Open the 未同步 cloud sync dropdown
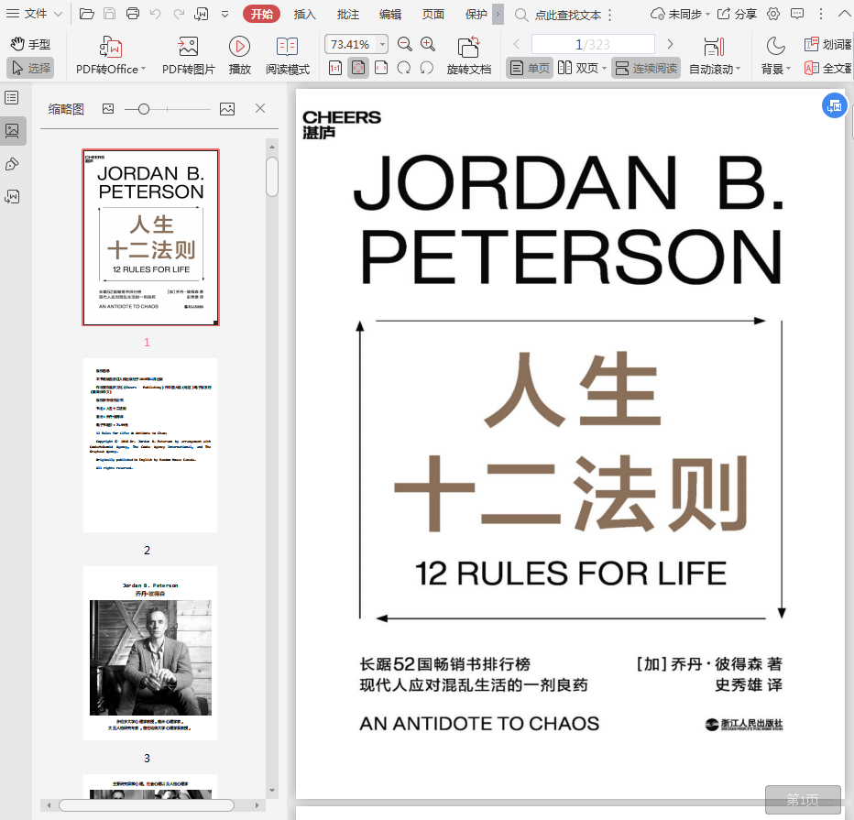The height and width of the screenshot is (820, 854). (680, 14)
